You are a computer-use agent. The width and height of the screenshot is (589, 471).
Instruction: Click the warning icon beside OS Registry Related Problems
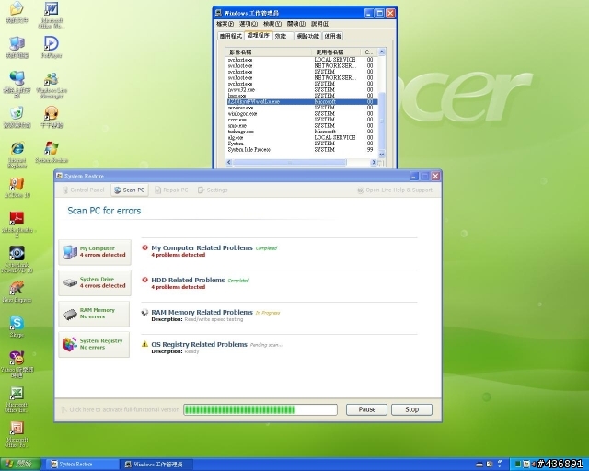[144, 344]
